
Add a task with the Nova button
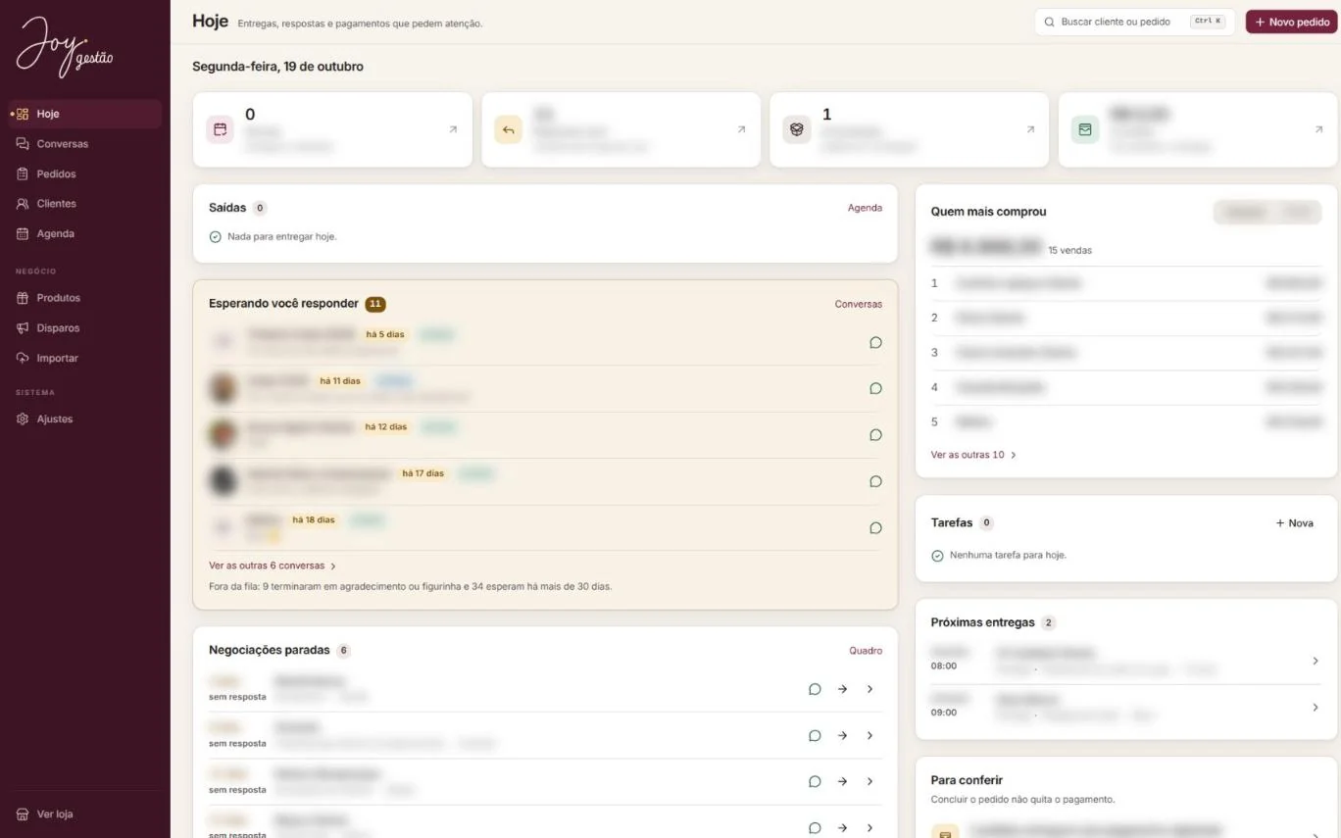click(1294, 523)
